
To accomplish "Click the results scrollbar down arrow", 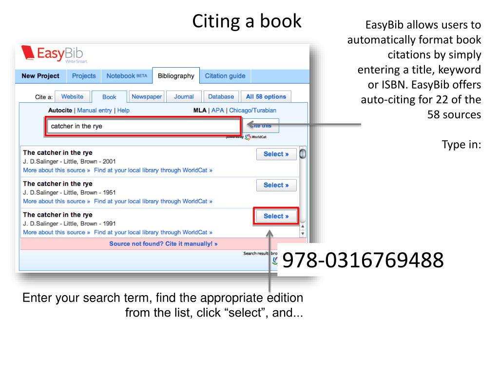I will tap(303, 233).
